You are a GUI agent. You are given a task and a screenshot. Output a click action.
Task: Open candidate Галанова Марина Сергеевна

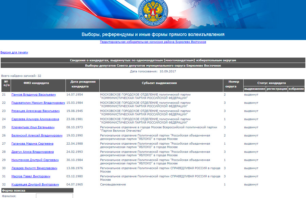32,144
